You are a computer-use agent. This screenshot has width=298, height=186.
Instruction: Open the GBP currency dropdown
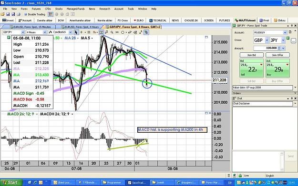click(x=267, y=40)
